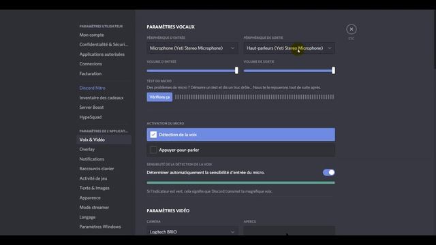Image resolution: width=436 pixels, height=245 pixels.
Task: Open Mon compte settings
Action: [x=92, y=35]
